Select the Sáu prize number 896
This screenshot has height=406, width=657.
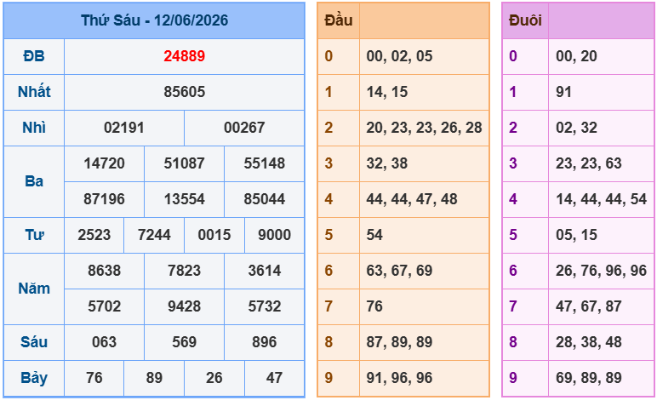click(265, 342)
